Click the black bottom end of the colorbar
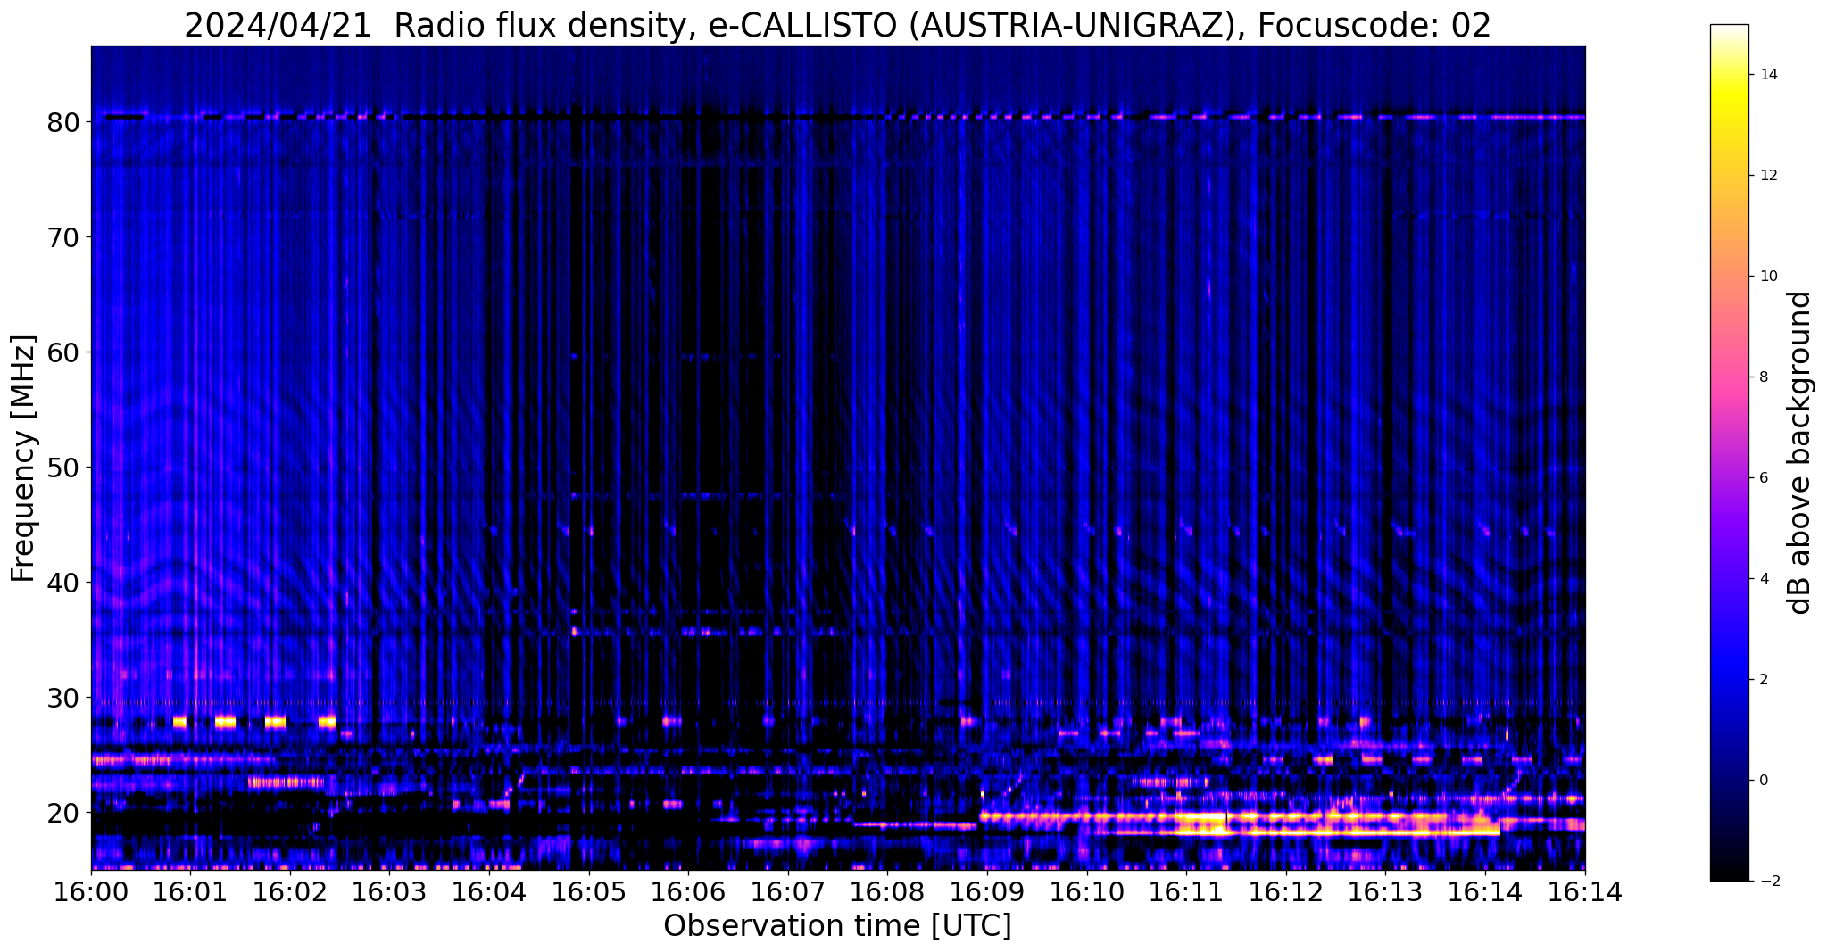The width and height of the screenshot is (1827, 952). point(1729,874)
